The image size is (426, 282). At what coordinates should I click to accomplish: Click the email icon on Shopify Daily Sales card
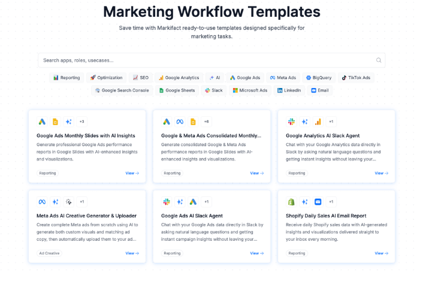(318, 202)
